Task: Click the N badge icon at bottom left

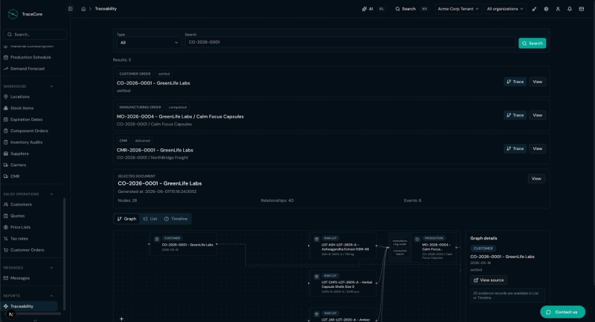Action: click(11, 314)
